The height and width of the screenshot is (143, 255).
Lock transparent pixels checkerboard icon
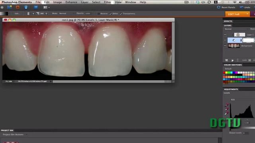coord(250,60)
